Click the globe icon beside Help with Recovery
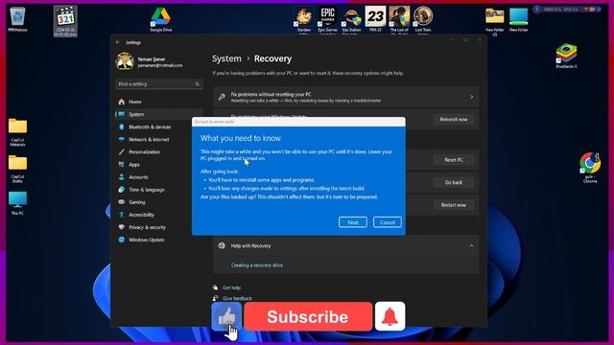Screen dimensions: 614x345 click(x=222, y=245)
